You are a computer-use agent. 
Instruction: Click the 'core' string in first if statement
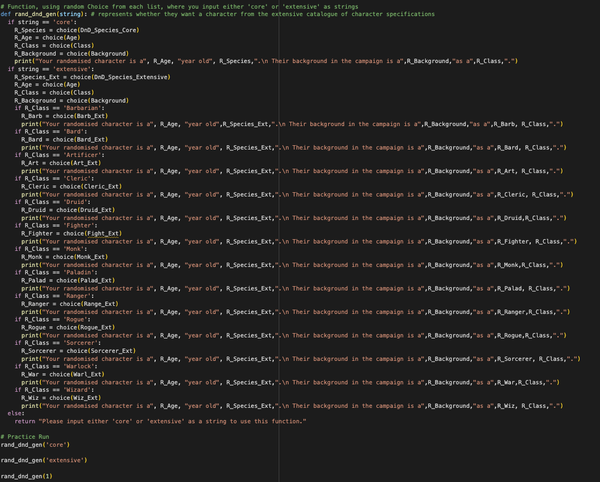[63, 22]
